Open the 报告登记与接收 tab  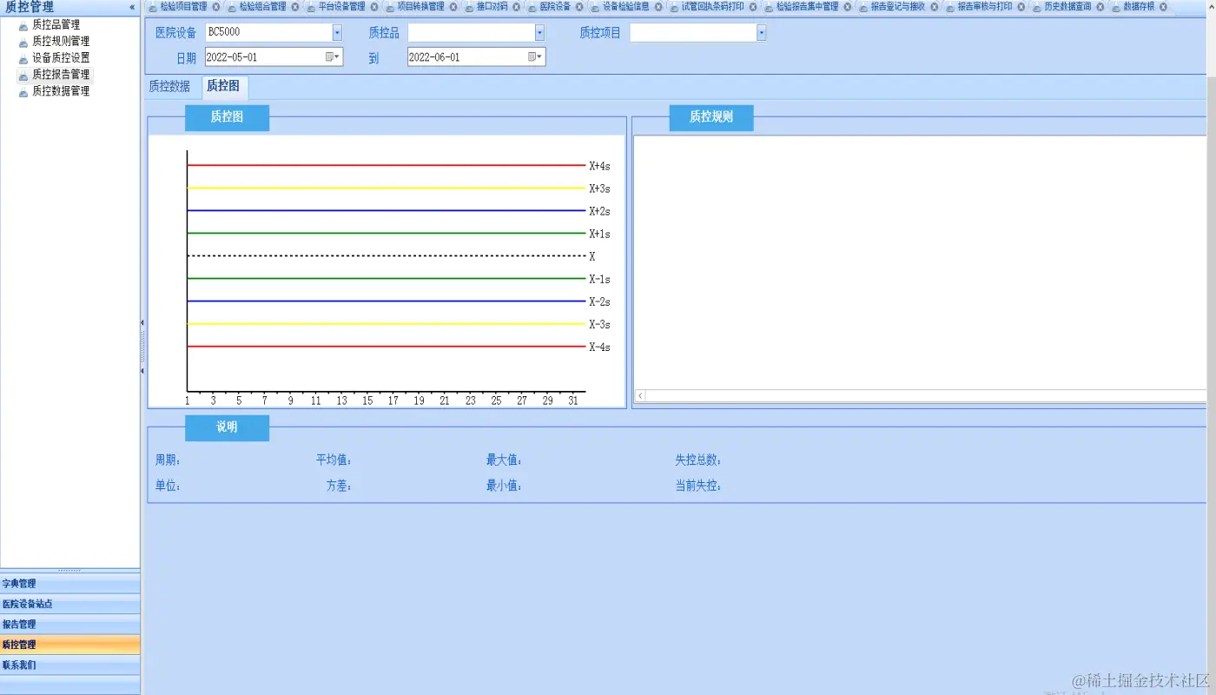(x=898, y=7)
